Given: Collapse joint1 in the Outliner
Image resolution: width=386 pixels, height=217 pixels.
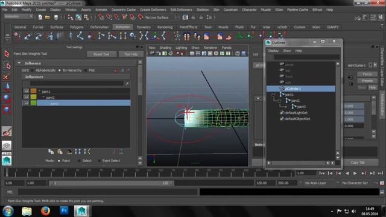Looking at the screenshot, I should click(x=273, y=95).
